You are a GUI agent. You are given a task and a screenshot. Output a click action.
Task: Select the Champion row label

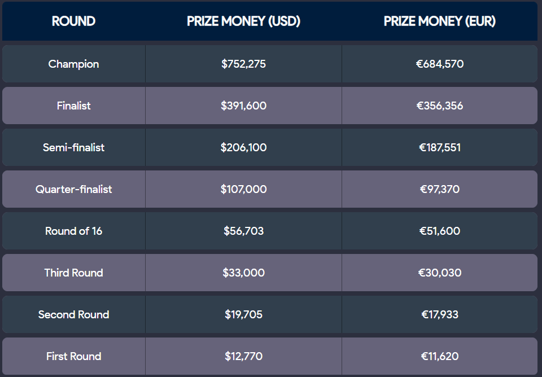click(x=73, y=64)
